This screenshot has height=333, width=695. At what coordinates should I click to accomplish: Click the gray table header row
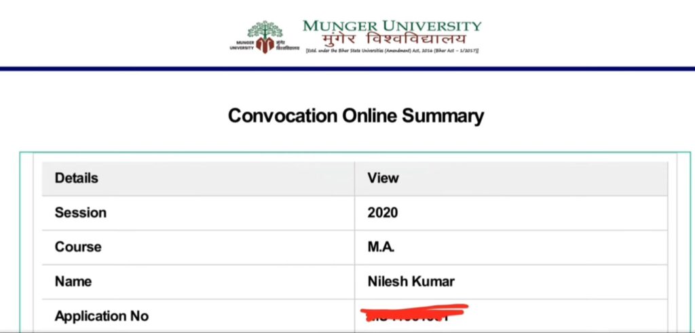click(x=354, y=178)
